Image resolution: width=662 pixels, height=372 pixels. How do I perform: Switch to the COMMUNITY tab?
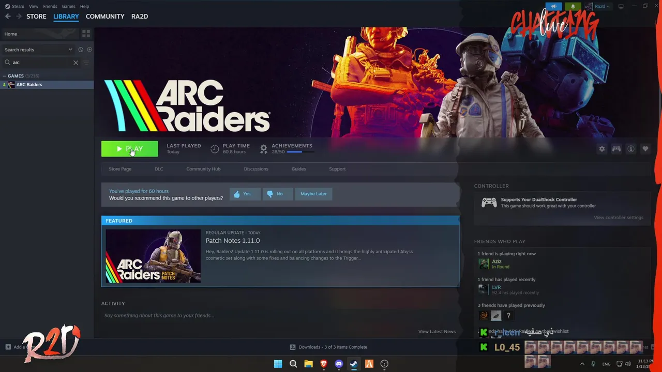(x=105, y=17)
